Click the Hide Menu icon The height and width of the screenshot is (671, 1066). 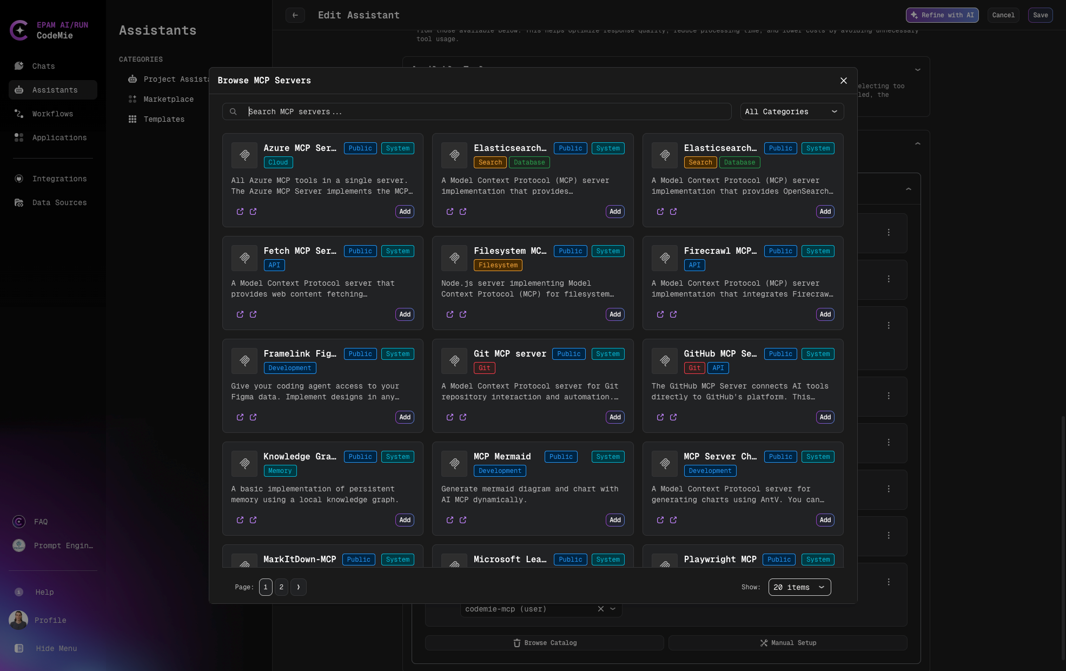19,648
